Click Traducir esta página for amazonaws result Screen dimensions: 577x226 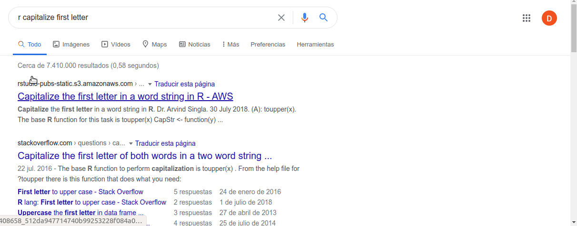pos(185,84)
